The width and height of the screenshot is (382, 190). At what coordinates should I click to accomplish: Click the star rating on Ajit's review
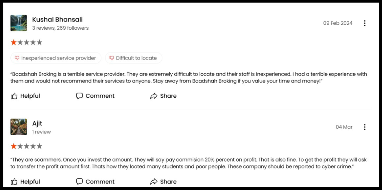[26, 146]
